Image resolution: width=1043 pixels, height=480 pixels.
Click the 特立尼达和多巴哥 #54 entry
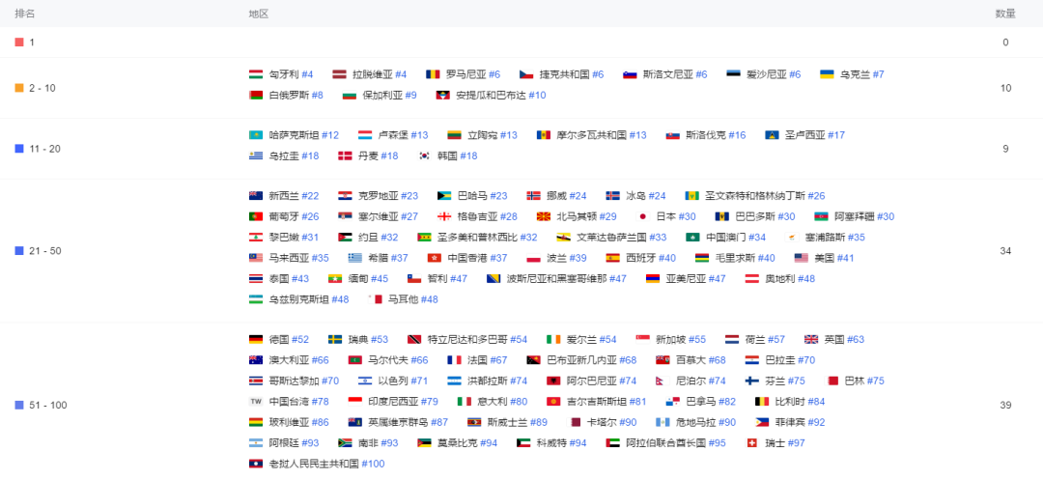click(x=467, y=339)
